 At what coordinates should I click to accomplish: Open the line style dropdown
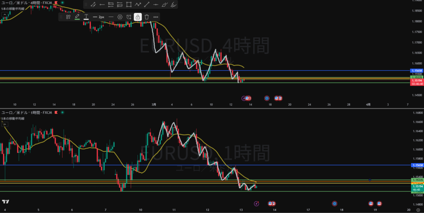pos(111,17)
